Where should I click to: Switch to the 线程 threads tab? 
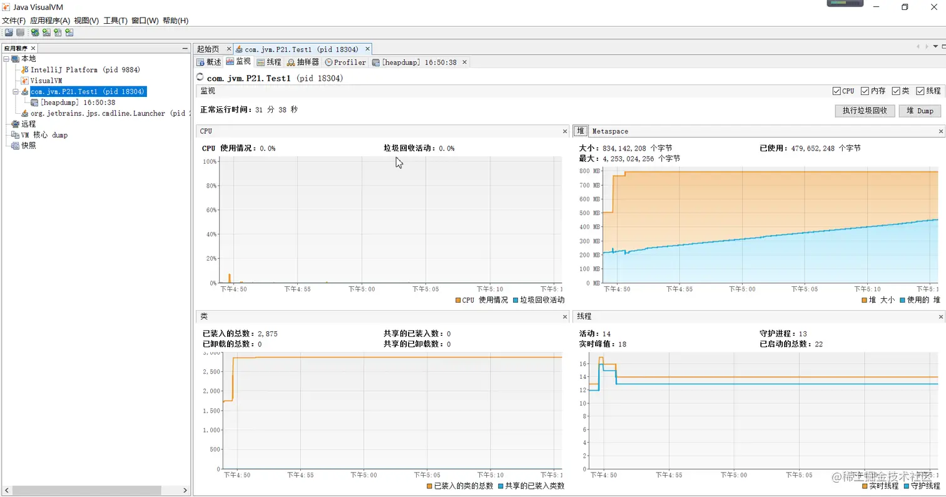pyautogui.click(x=269, y=63)
